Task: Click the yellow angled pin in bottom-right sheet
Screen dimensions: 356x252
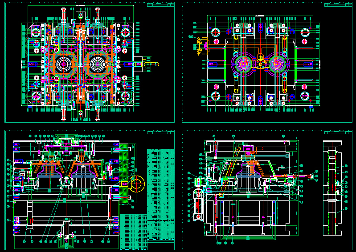Action: [230, 172]
